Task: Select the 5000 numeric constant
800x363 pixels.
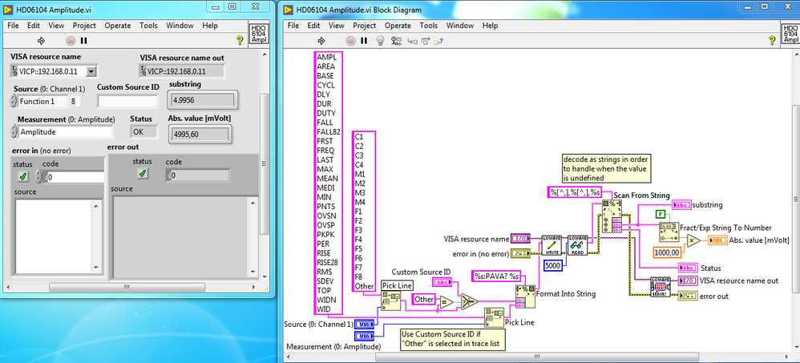Action: pos(552,265)
